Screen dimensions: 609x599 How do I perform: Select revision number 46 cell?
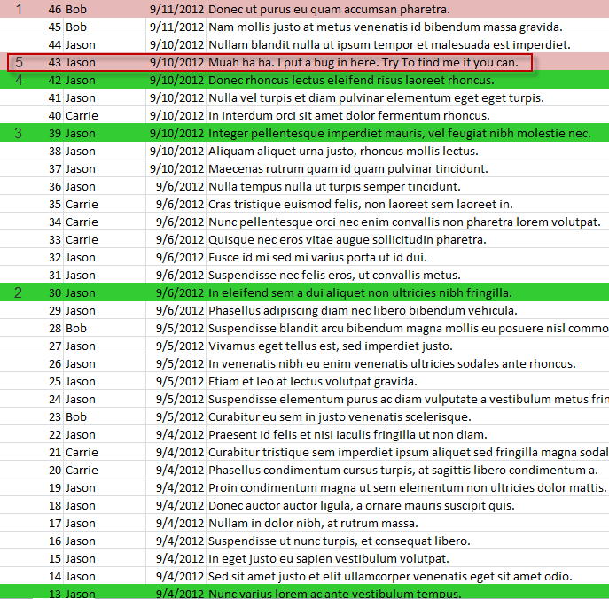(55, 10)
